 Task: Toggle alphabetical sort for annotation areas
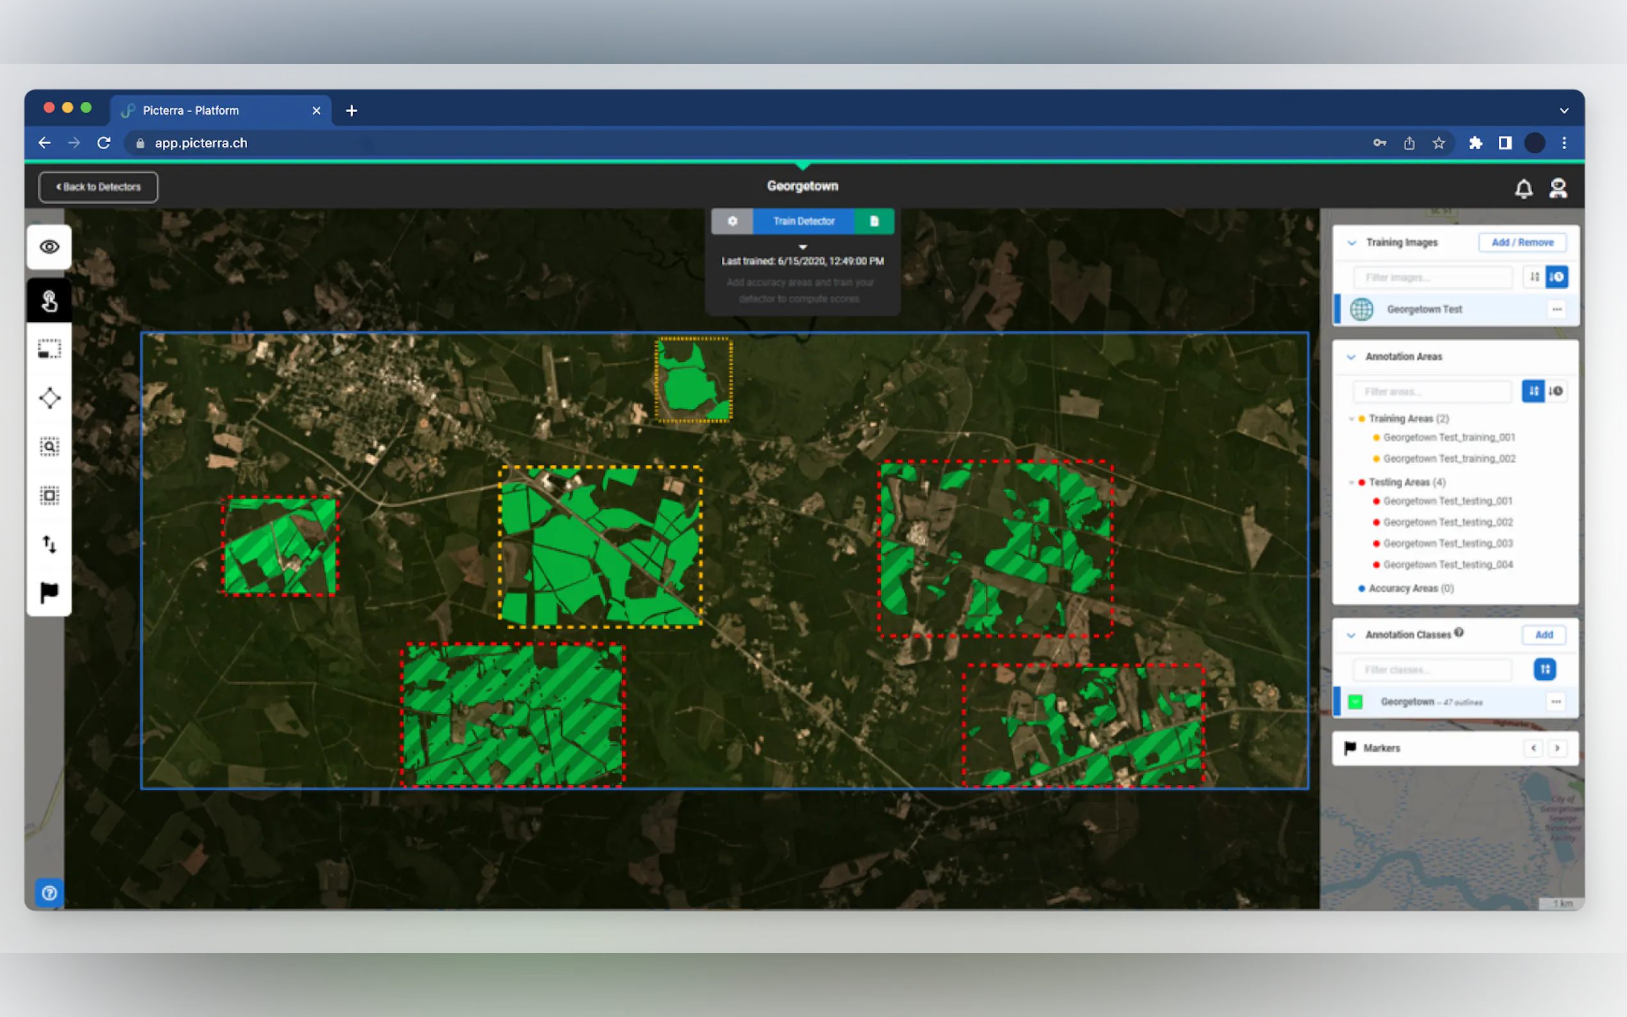tap(1533, 391)
